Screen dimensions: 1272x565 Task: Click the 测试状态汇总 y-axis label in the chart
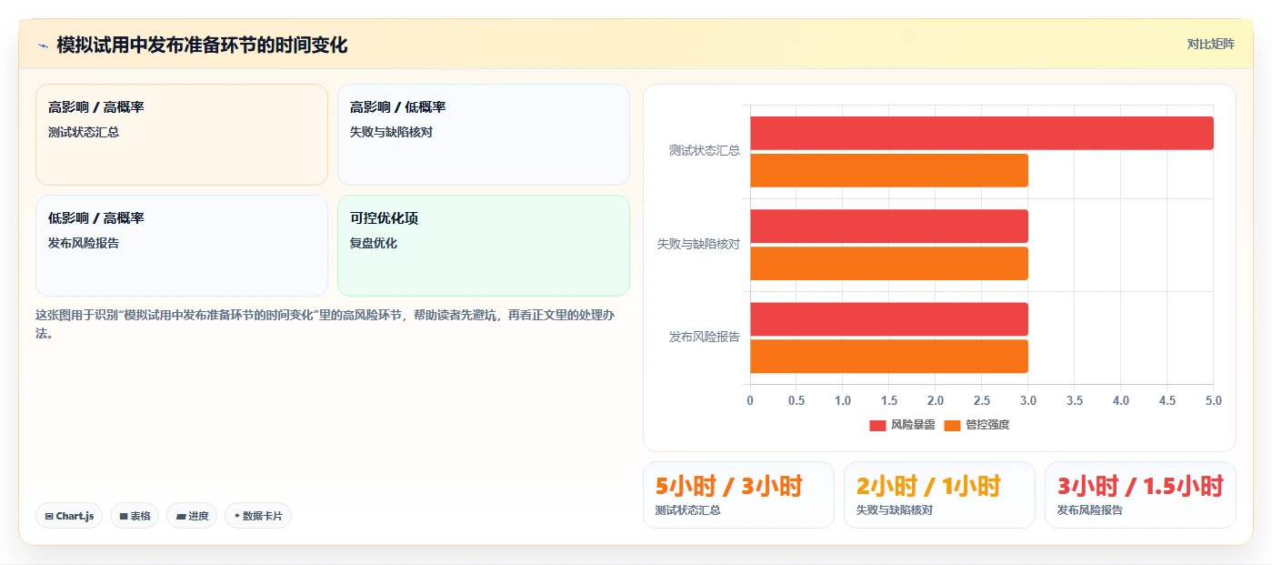click(705, 151)
